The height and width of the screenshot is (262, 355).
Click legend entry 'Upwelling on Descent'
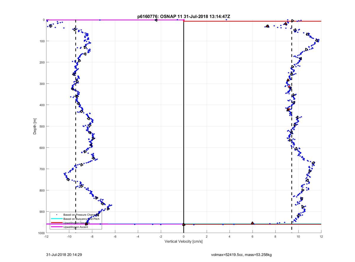click(x=77, y=223)
